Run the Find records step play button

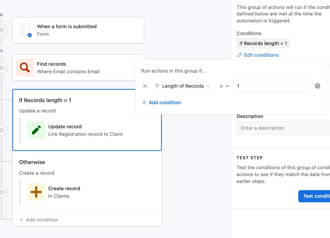(x=2, y=67)
